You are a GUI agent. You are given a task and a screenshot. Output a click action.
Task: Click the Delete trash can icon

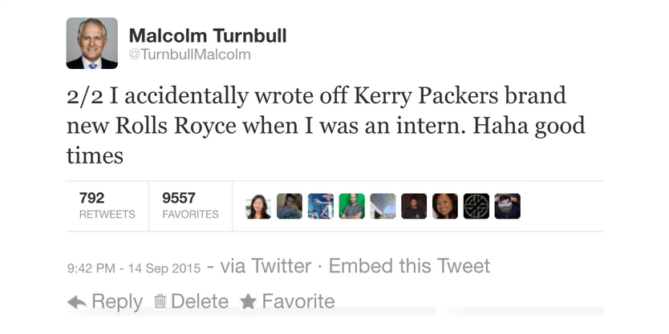pyautogui.click(x=160, y=302)
